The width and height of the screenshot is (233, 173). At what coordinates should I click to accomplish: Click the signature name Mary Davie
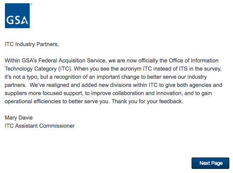(x=19, y=118)
